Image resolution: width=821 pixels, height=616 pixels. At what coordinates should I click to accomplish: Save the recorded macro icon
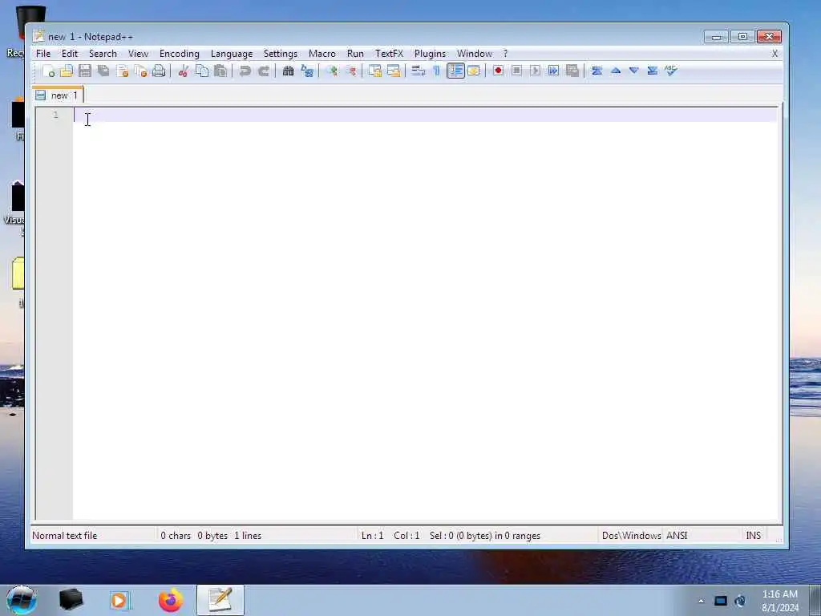pyautogui.click(x=572, y=71)
